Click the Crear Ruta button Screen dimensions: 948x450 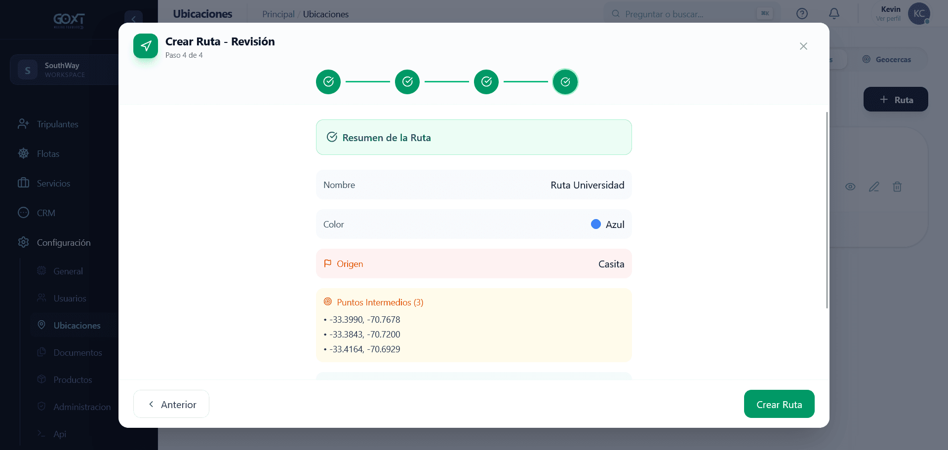pos(779,404)
